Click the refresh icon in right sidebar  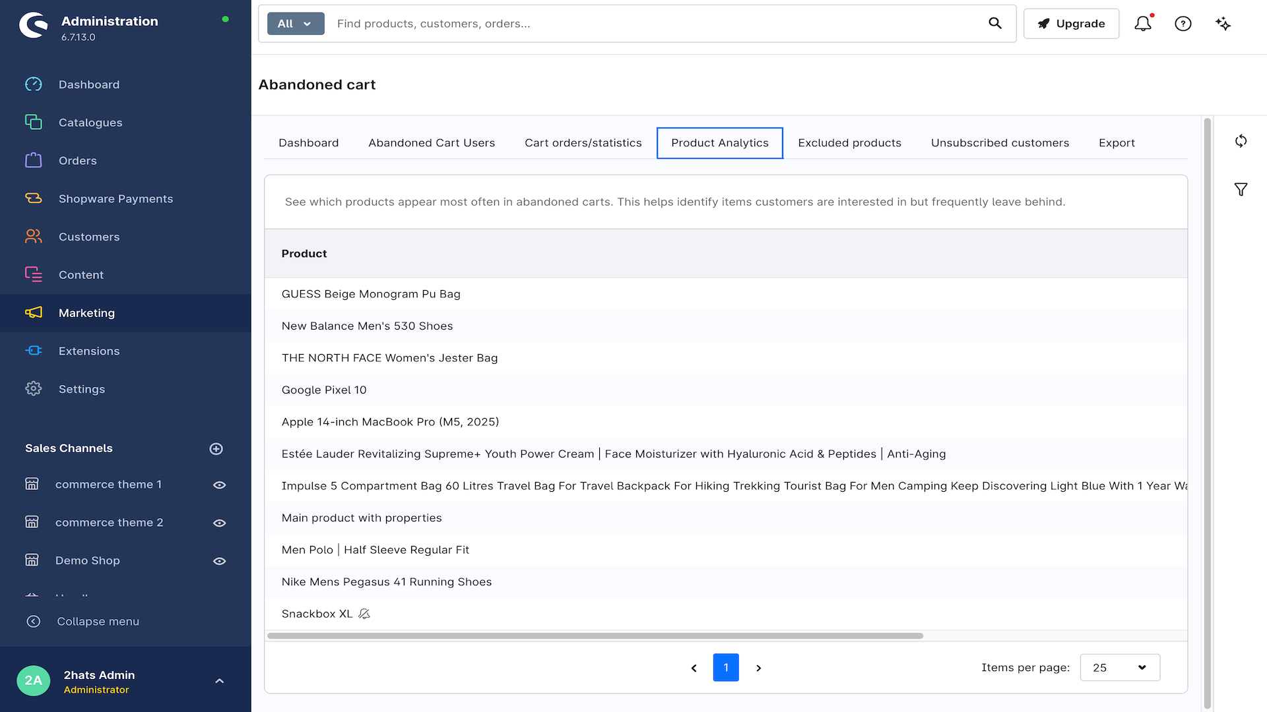coord(1241,141)
